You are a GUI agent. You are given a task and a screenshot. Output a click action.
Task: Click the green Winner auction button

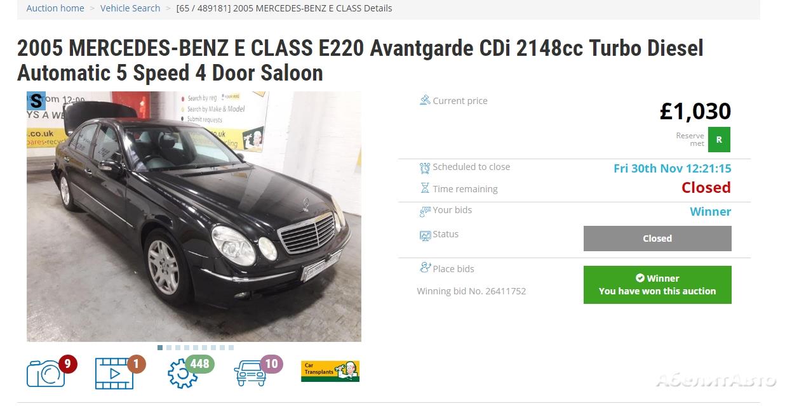(x=657, y=285)
